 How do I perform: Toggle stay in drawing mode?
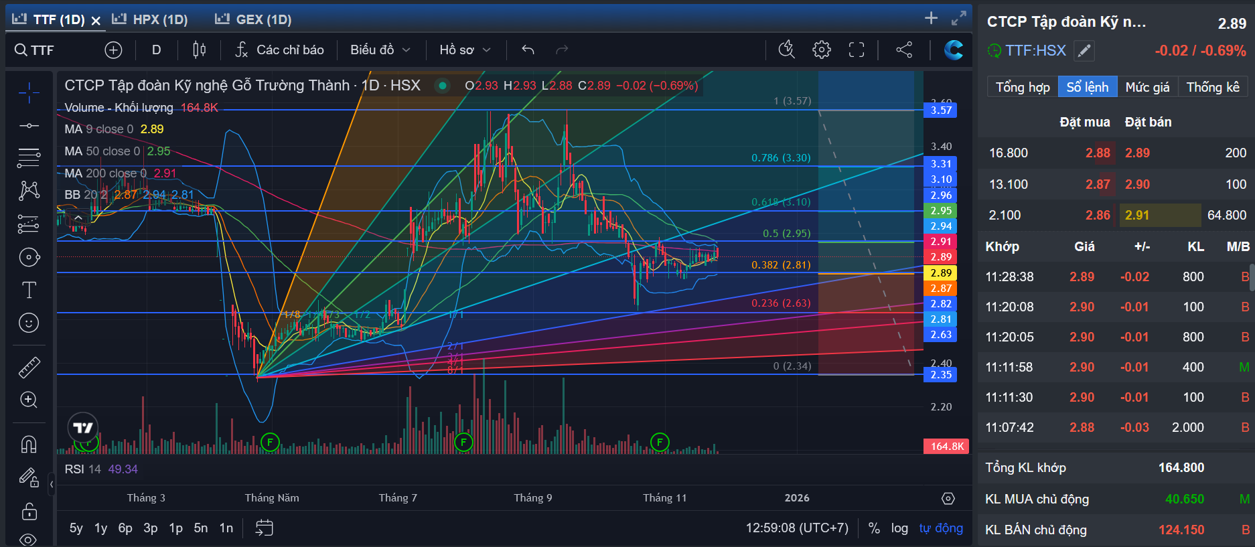click(x=29, y=477)
